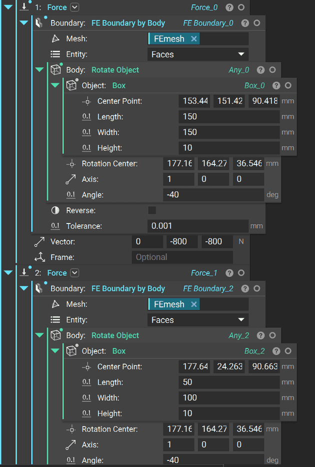Click Rotate Object body icon for Any_0

(x=55, y=70)
